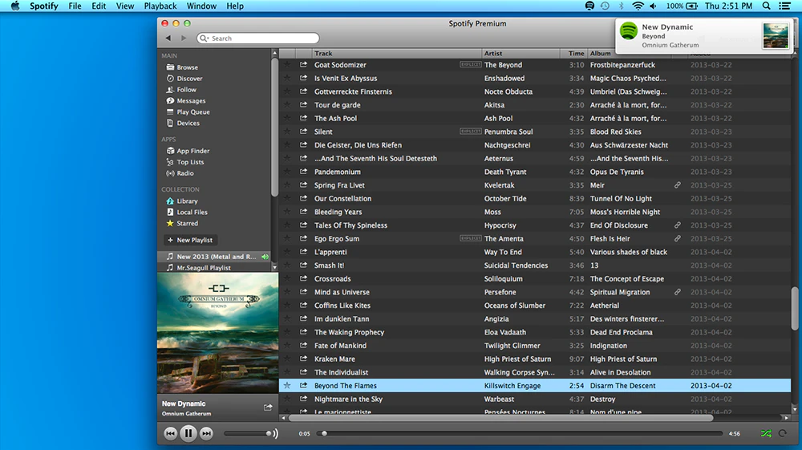Open the View menu
Image resolution: width=802 pixels, height=450 pixels.
coord(125,6)
